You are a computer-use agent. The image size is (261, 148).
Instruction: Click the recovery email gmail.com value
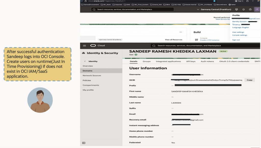(187, 120)
